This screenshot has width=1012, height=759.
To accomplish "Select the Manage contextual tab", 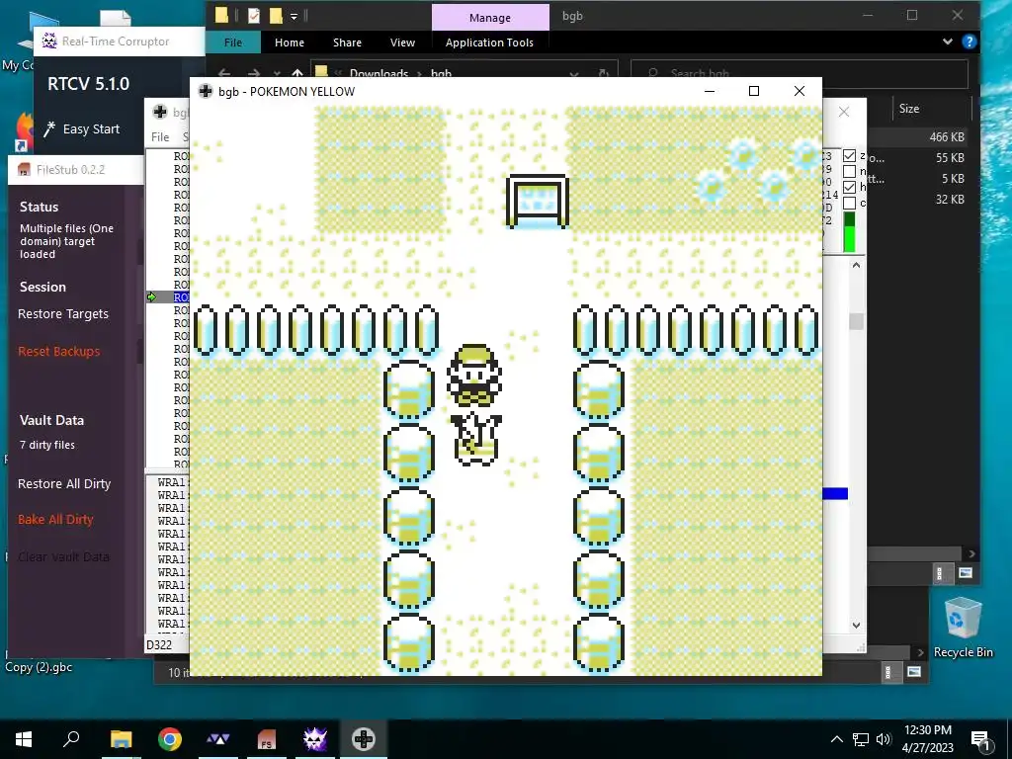I will coord(490,18).
